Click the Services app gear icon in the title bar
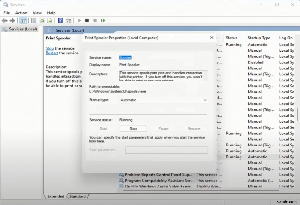Screen dimensions: 300x205 (x=5, y=5)
